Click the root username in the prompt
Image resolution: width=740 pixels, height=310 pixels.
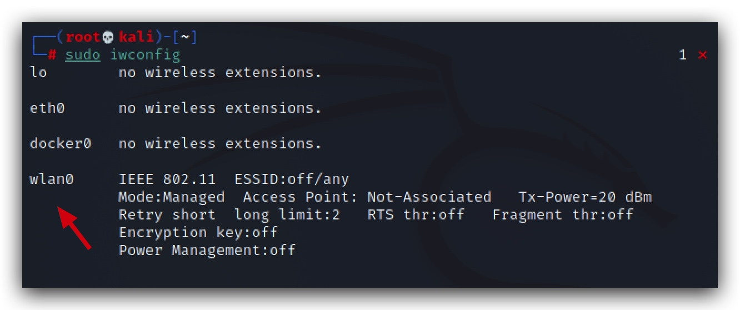[x=83, y=37]
